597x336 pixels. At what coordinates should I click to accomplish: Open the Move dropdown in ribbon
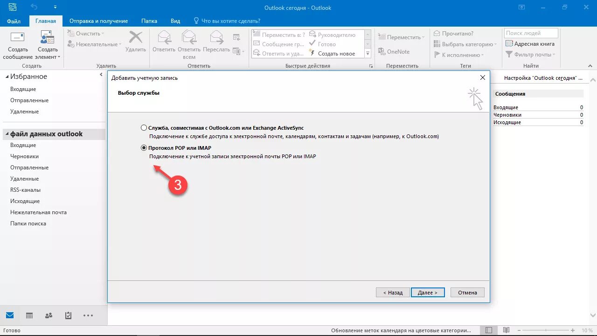pyautogui.click(x=401, y=37)
